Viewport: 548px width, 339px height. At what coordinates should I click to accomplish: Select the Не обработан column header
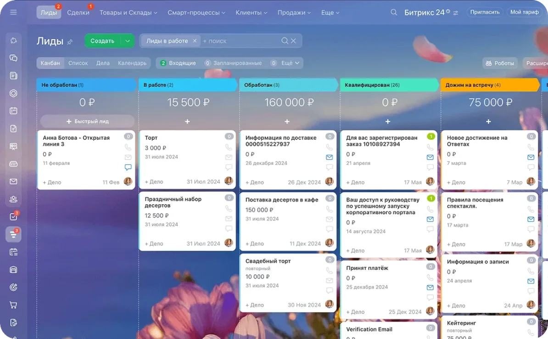coord(86,85)
